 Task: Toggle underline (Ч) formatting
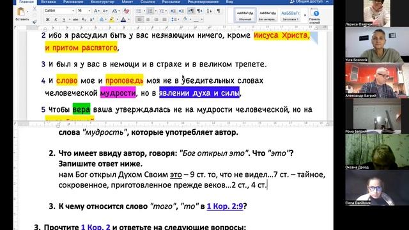pyautogui.click(x=64, y=20)
